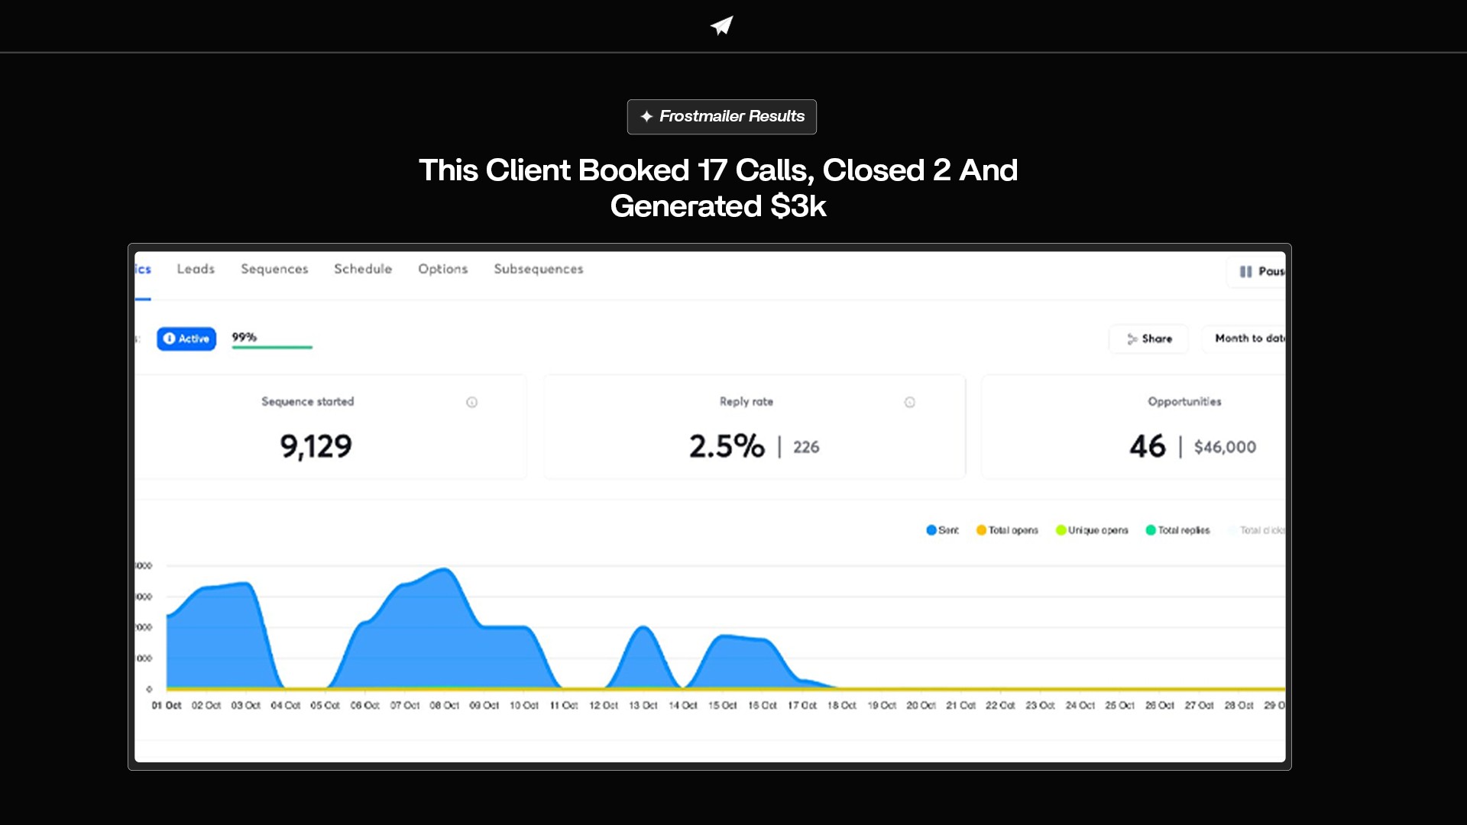Viewport: 1467px width, 825px height.
Task: Click the Active status badge icon
Action: click(x=170, y=338)
